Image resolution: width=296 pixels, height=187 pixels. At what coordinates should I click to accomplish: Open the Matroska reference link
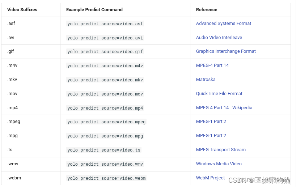click(206, 80)
